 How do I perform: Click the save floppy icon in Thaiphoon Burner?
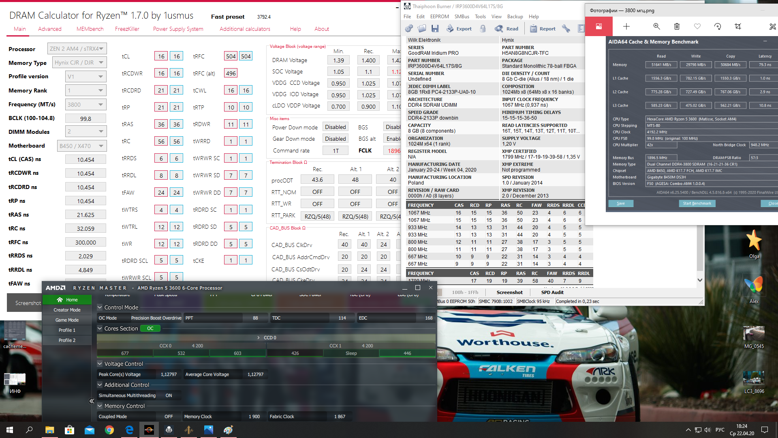point(435,28)
